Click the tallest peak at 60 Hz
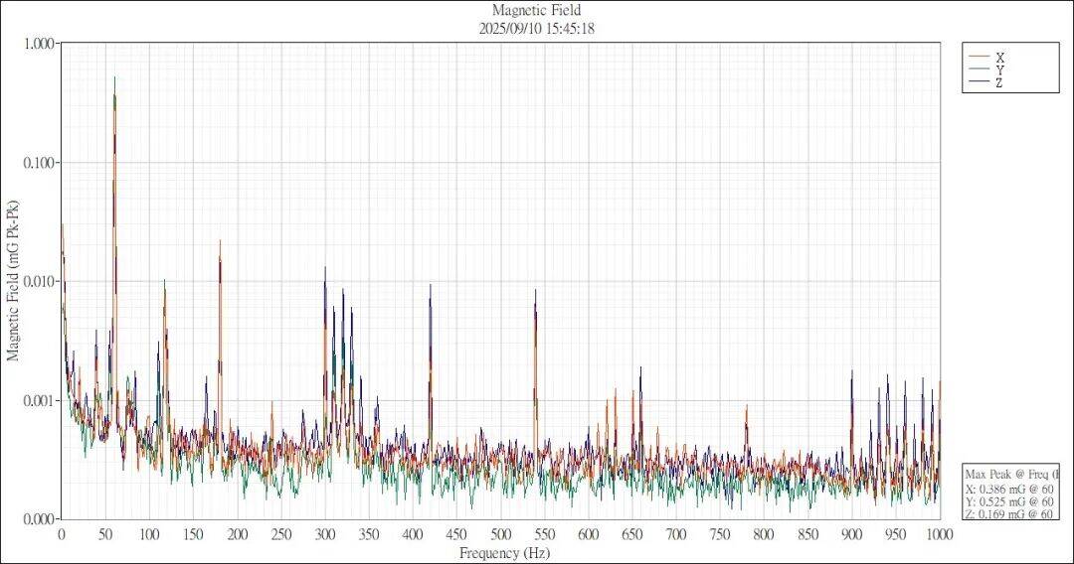This screenshot has width=1074, height=564. point(114,79)
